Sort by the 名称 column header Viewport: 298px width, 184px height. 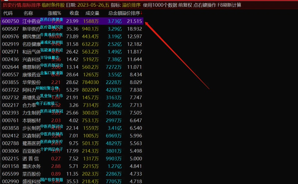pos(28,13)
